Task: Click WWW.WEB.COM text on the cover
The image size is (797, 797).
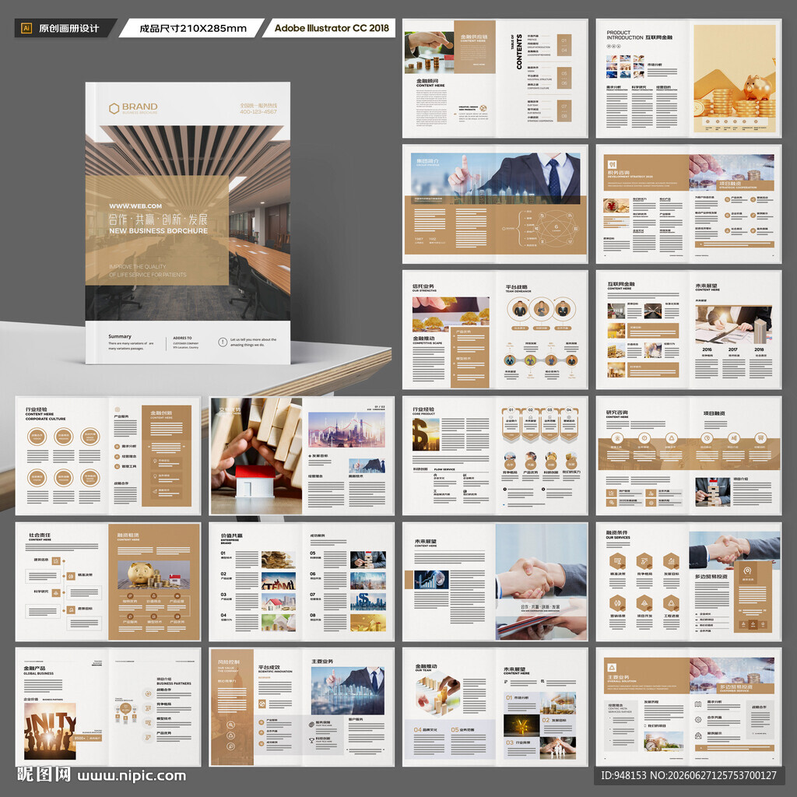Action: click(x=135, y=205)
